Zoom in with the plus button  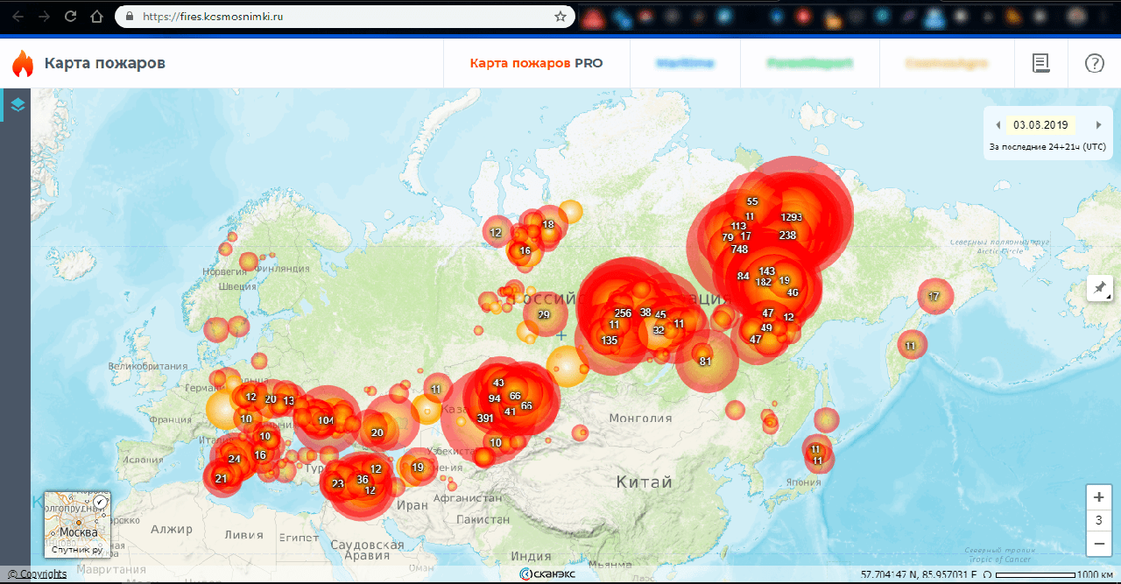1098,496
